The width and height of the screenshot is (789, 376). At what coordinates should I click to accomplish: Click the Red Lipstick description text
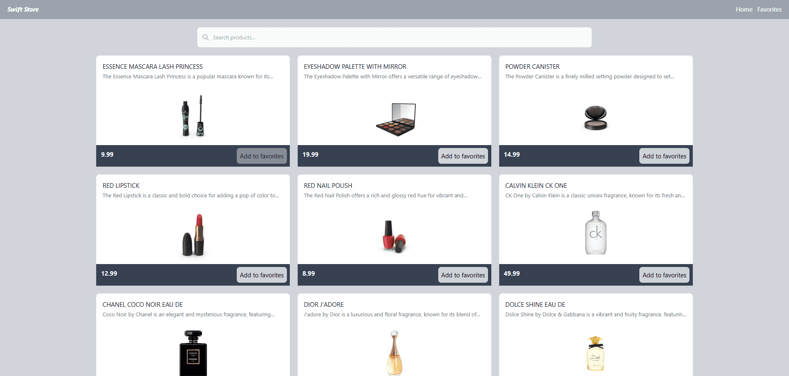click(191, 196)
